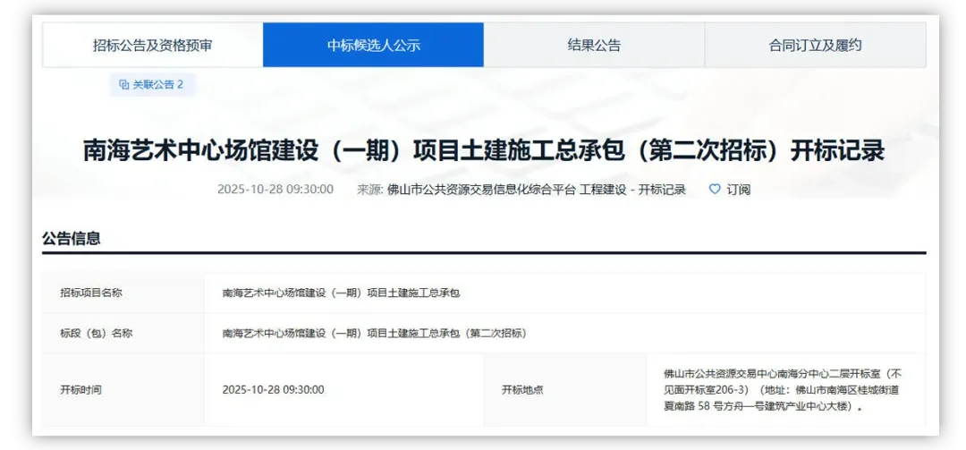The width and height of the screenshot is (966, 450).
Task: Click the 招标项目名称 label cell
Action: [x=123, y=293]
